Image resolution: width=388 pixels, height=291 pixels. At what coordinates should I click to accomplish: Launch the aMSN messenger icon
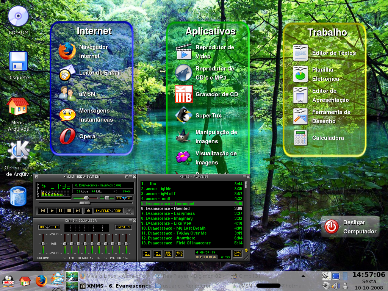point(67,94)
